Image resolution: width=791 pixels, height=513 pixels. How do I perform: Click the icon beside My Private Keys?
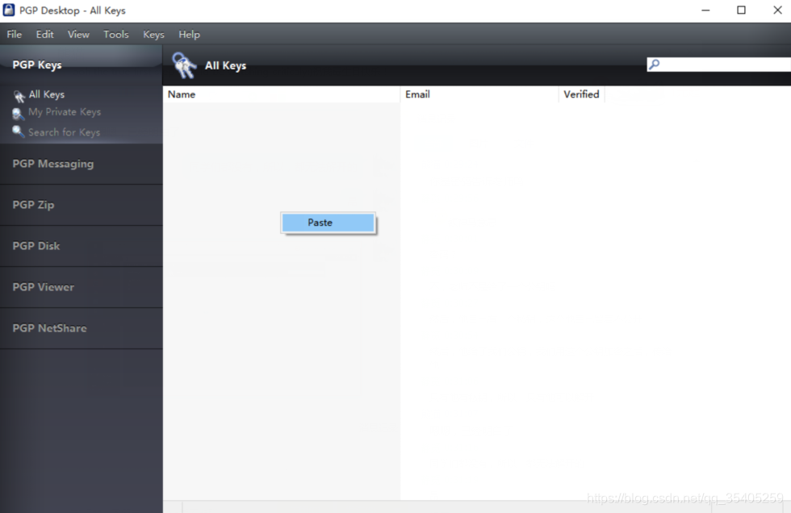coord(18,114)
